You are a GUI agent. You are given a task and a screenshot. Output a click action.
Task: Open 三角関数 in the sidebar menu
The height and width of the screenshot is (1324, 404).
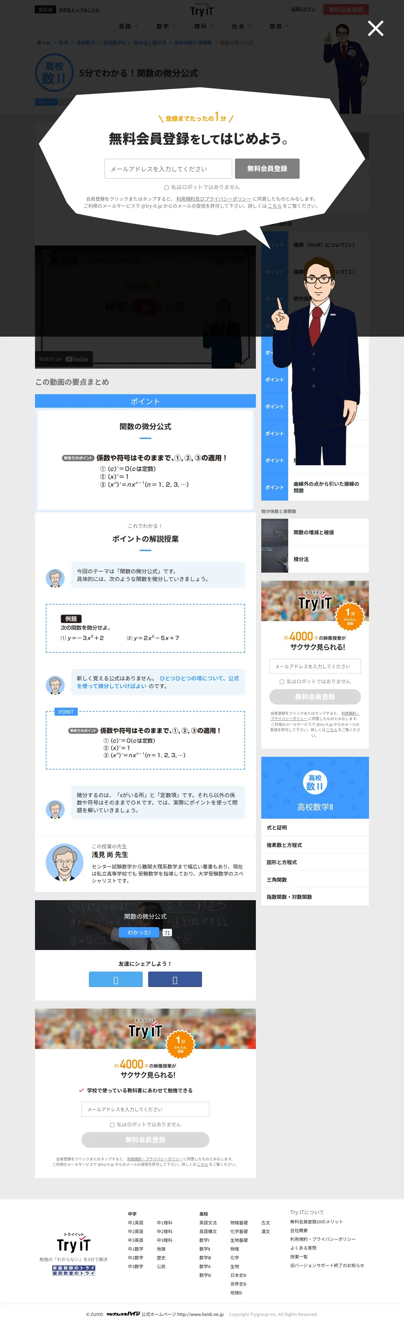[315, 879]
